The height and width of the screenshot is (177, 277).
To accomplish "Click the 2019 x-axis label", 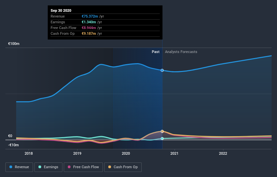I will [x=77, y=153].
